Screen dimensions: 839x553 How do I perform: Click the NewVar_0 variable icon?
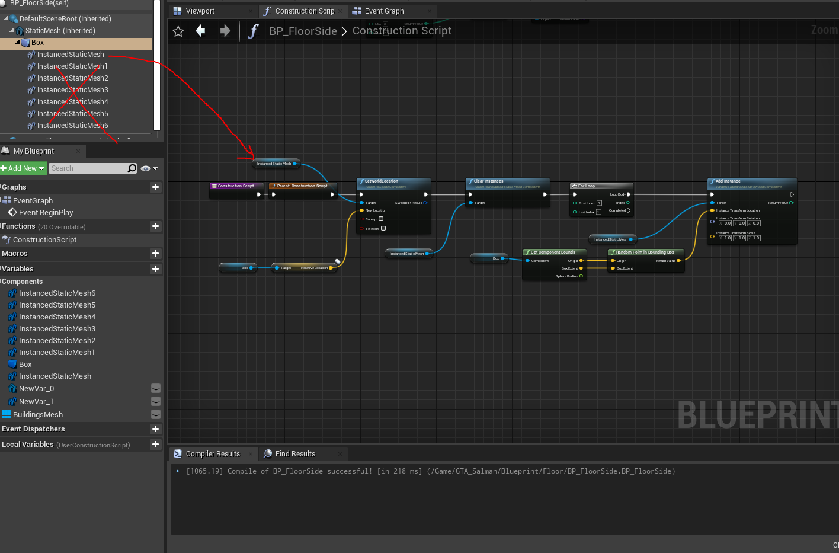pos(12,388)
